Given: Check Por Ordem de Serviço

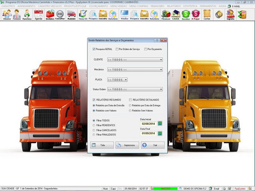Looking at the screenshot, I should point(117,49).
